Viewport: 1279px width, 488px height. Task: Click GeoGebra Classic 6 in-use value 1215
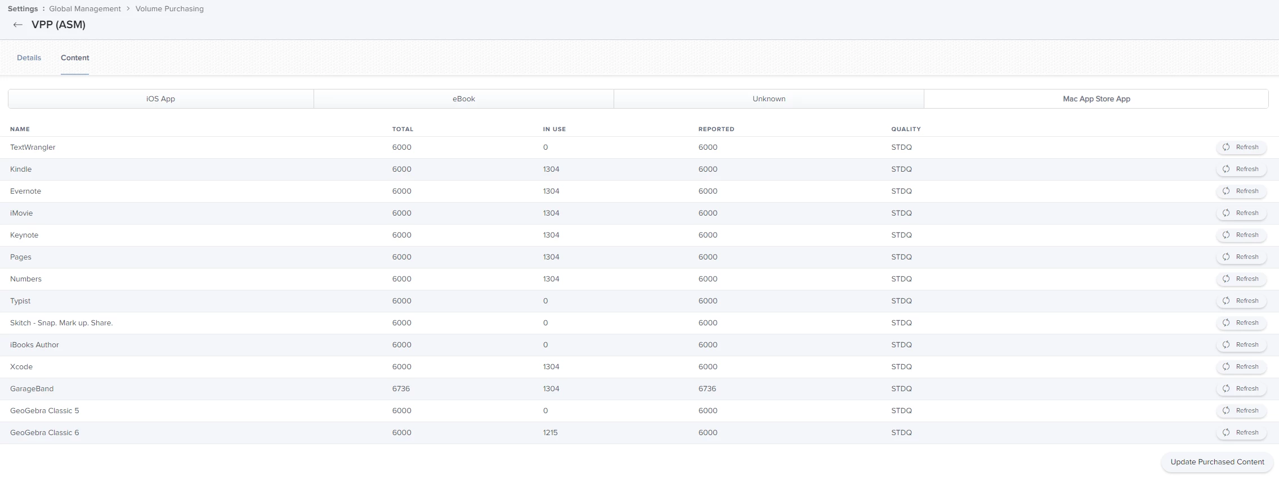551,432
